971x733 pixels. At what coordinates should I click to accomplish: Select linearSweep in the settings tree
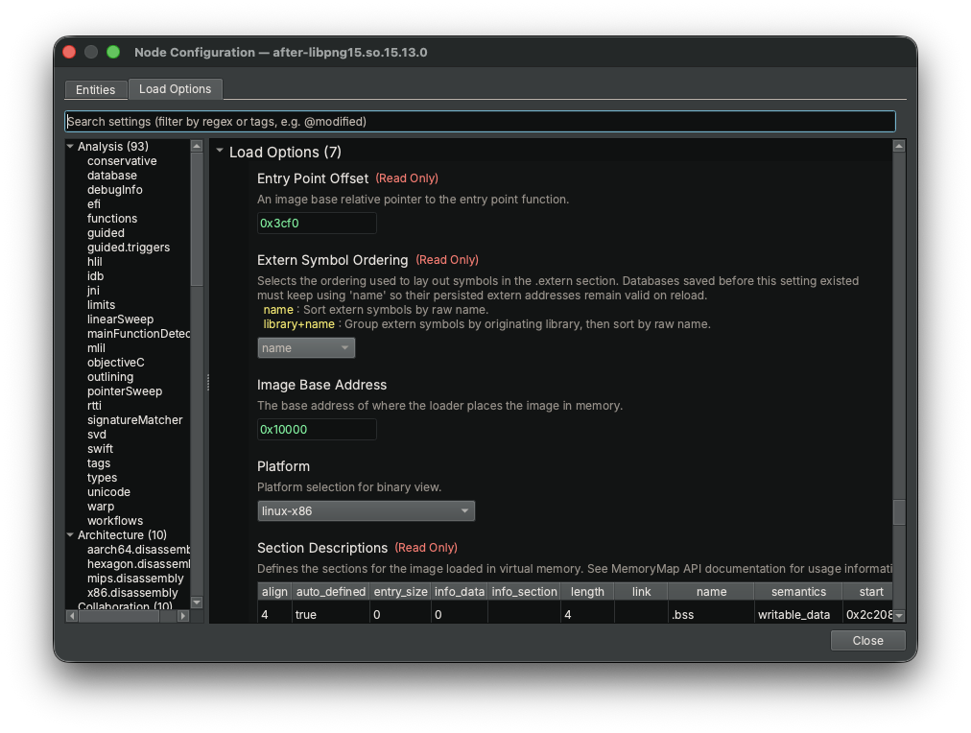tap(120, 319)
